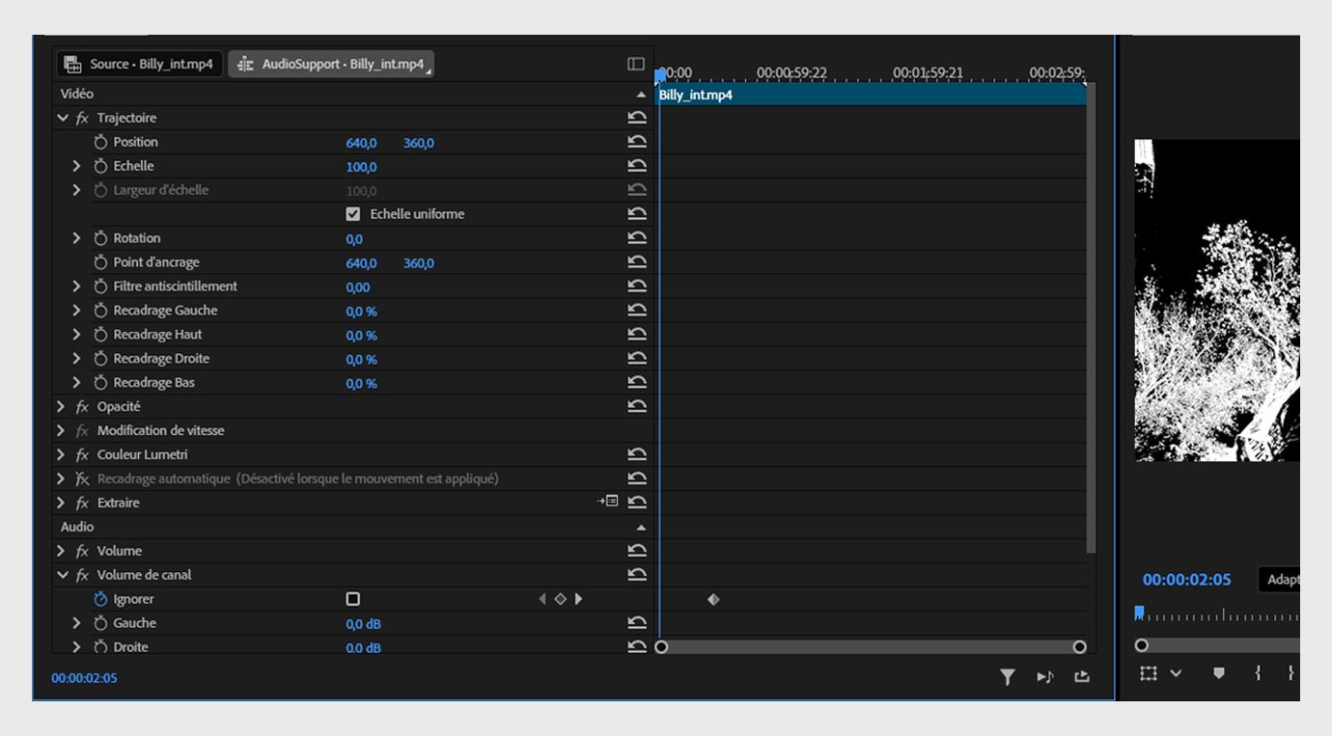Reset the Extraire effect
Image resolution: width=1332 pixels, height=736 pixels.
tap(637, 503)
